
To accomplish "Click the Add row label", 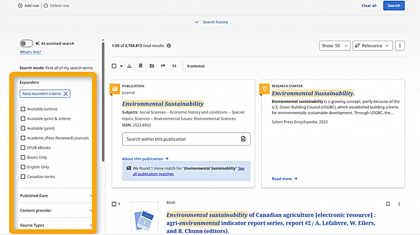I will (x=32, y=6).
